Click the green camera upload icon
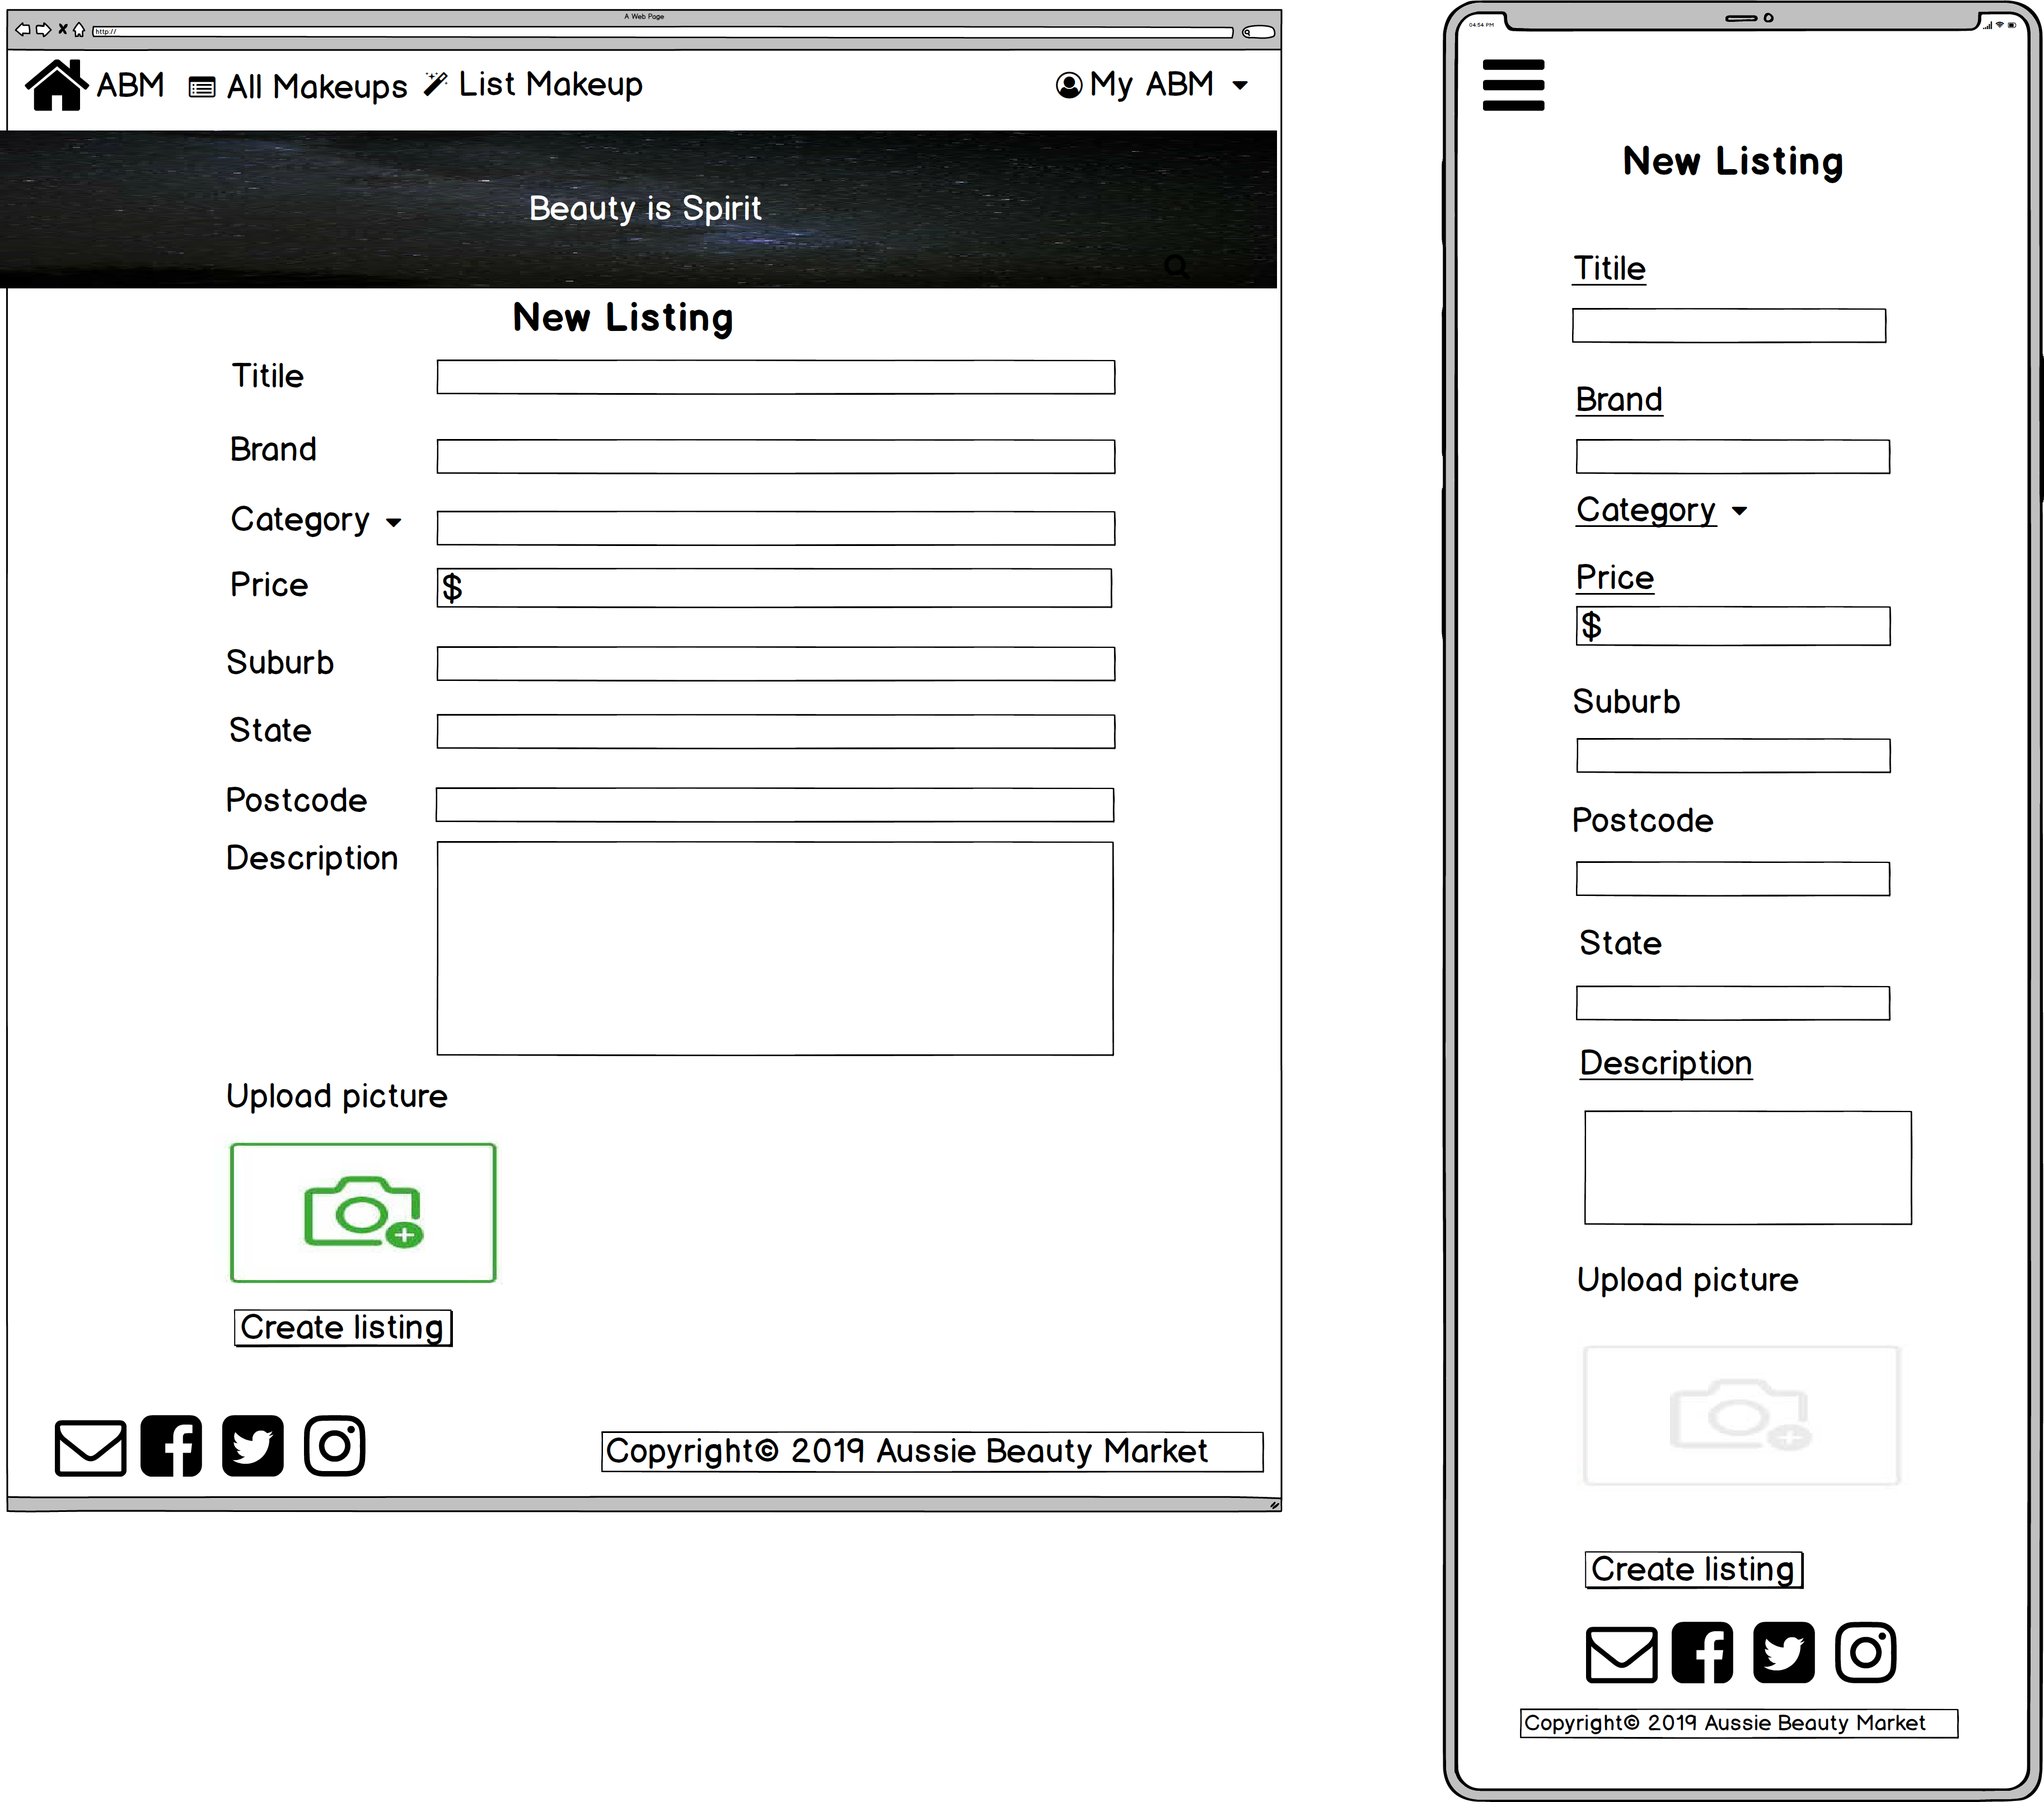Image resolution: width=2044 pixels, height=1802 pixels. pyautogui.click(x=363, y=1212)
